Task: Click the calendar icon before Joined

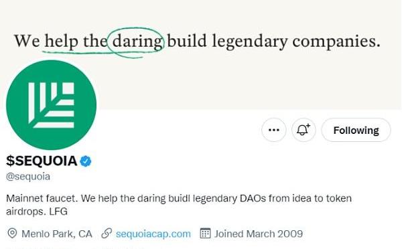Action: [205, 233]
